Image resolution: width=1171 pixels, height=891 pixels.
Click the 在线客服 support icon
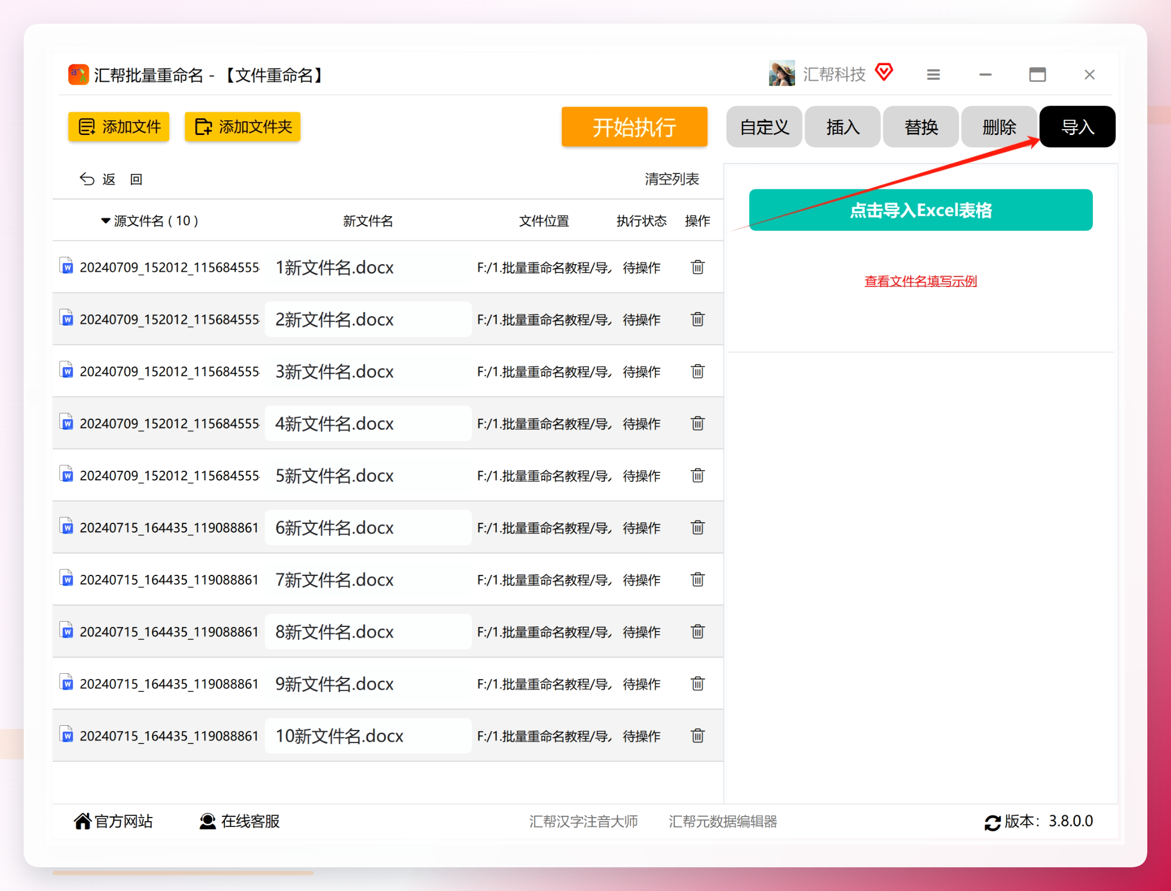point(207,821)
